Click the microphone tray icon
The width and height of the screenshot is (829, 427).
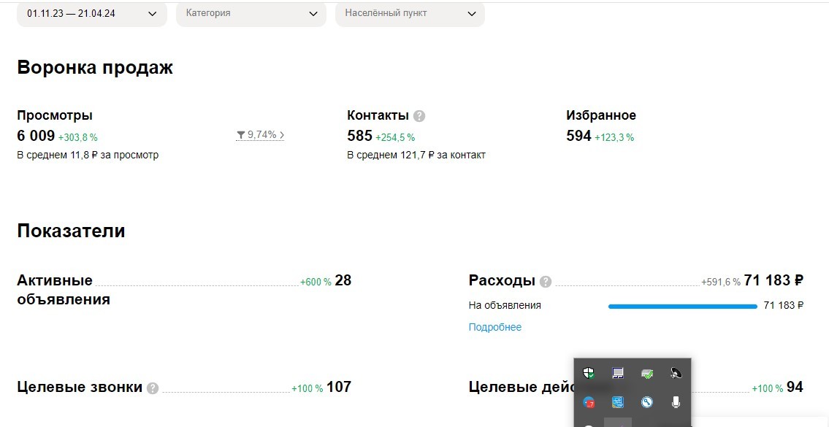tap(676, 403)
